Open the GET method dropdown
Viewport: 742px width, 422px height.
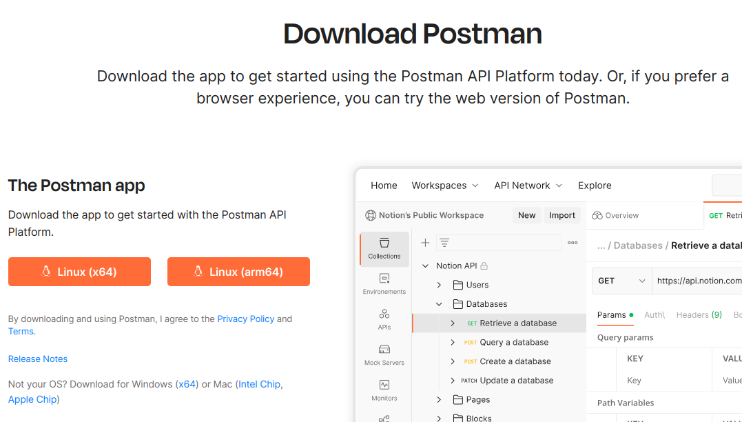(x=622, y=281)
